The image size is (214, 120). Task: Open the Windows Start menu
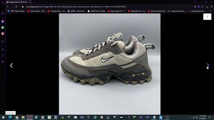(x=3, y=117)
